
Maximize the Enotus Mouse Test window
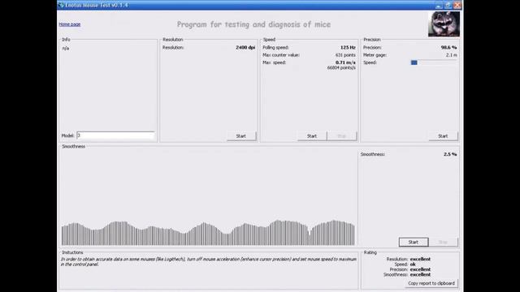point(448,6)
